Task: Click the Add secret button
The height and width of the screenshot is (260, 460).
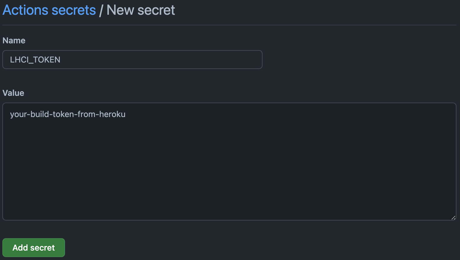Action: (34, 248)
